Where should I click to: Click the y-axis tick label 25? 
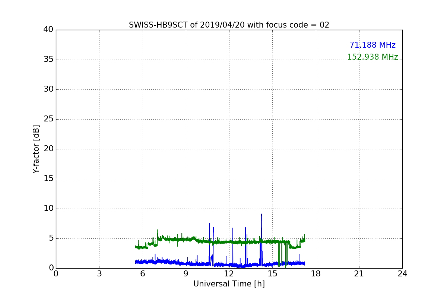point(48,119)
